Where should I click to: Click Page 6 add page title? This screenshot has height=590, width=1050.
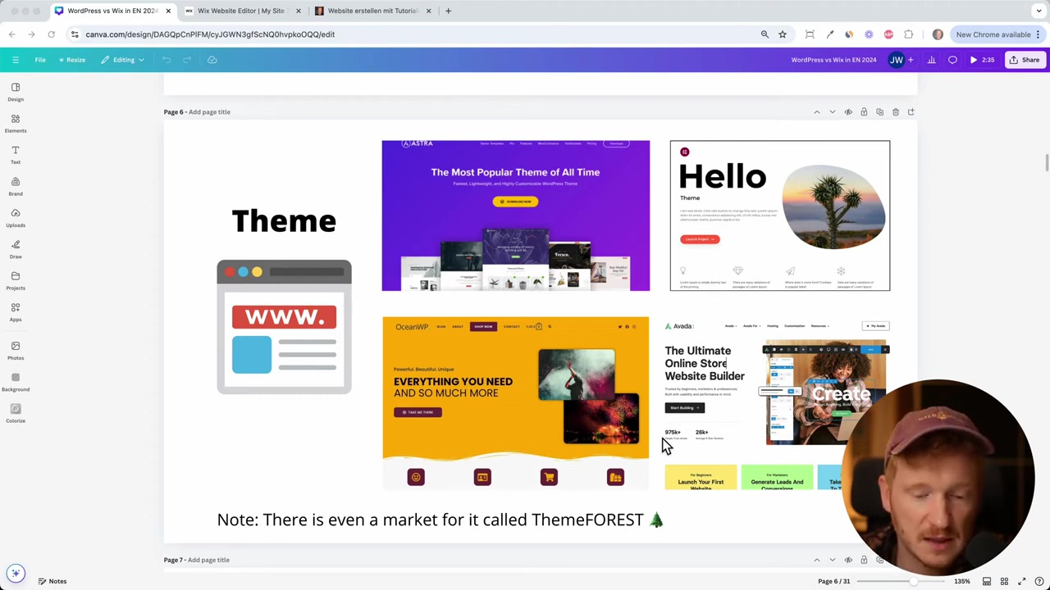[x=209, y=111]
